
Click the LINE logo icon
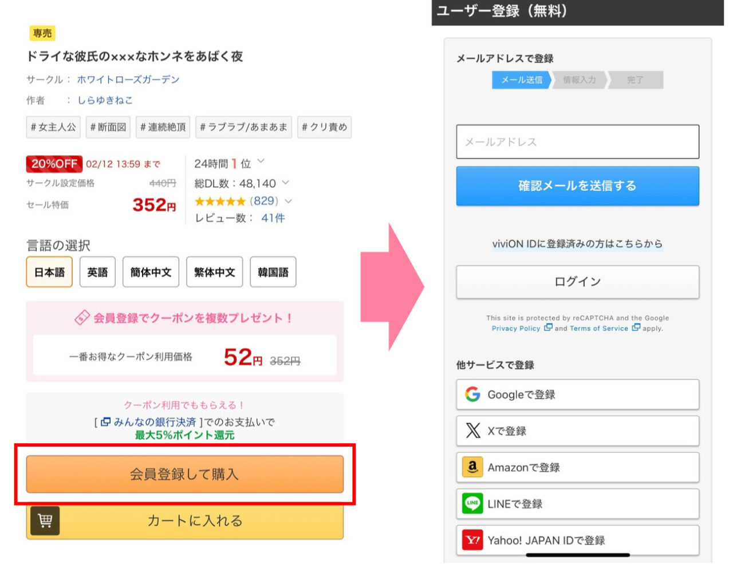[x=472, y=504]
